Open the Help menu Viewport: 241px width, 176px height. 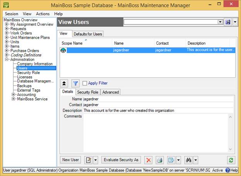tap(58, 14)
